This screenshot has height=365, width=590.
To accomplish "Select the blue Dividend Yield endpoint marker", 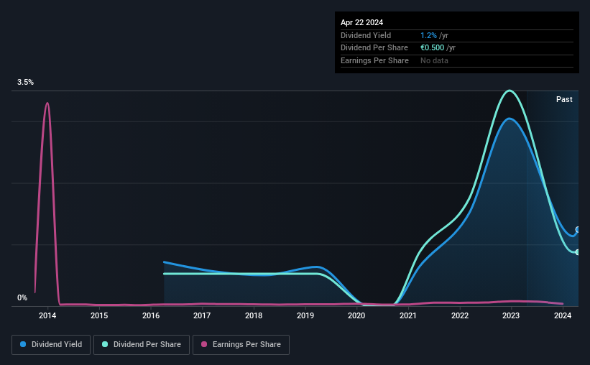I will pyautogui.click(x=578, y=229).
